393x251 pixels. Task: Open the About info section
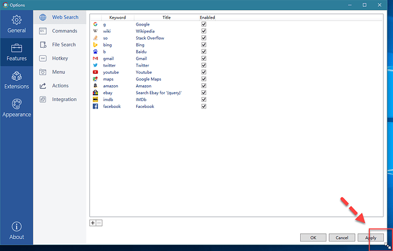[x=17, y=231]
